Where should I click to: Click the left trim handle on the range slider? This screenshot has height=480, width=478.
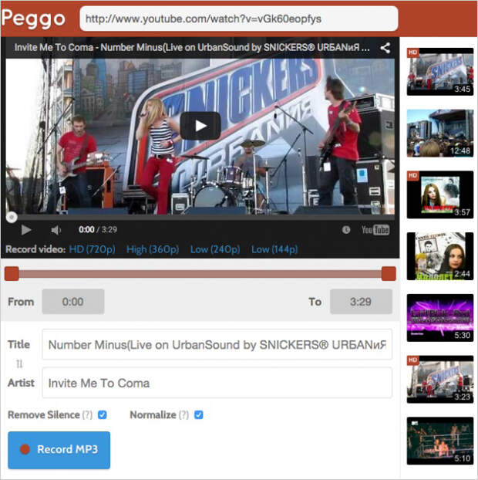[x=12, y=273]
